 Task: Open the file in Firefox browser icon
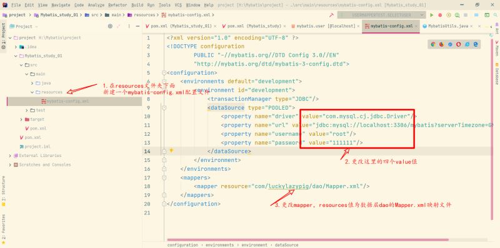(x=441, y=44)
